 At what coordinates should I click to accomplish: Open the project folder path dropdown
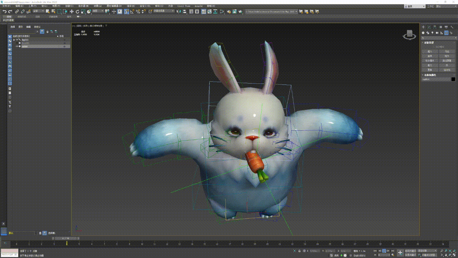coord(271,11)
